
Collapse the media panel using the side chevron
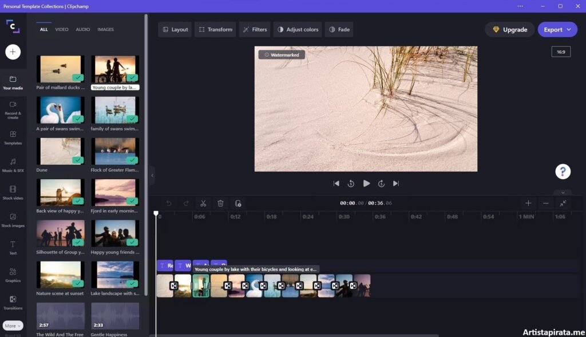[x=152, y=176]
